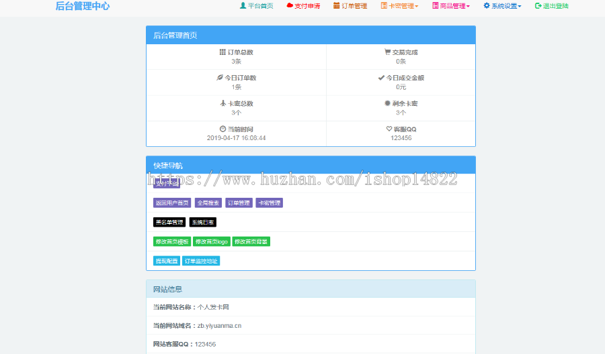The height and width of the screenshot is (354, 605).
Task: Click the shopping cart icon next to 交易完成
Action: [387, 52]
